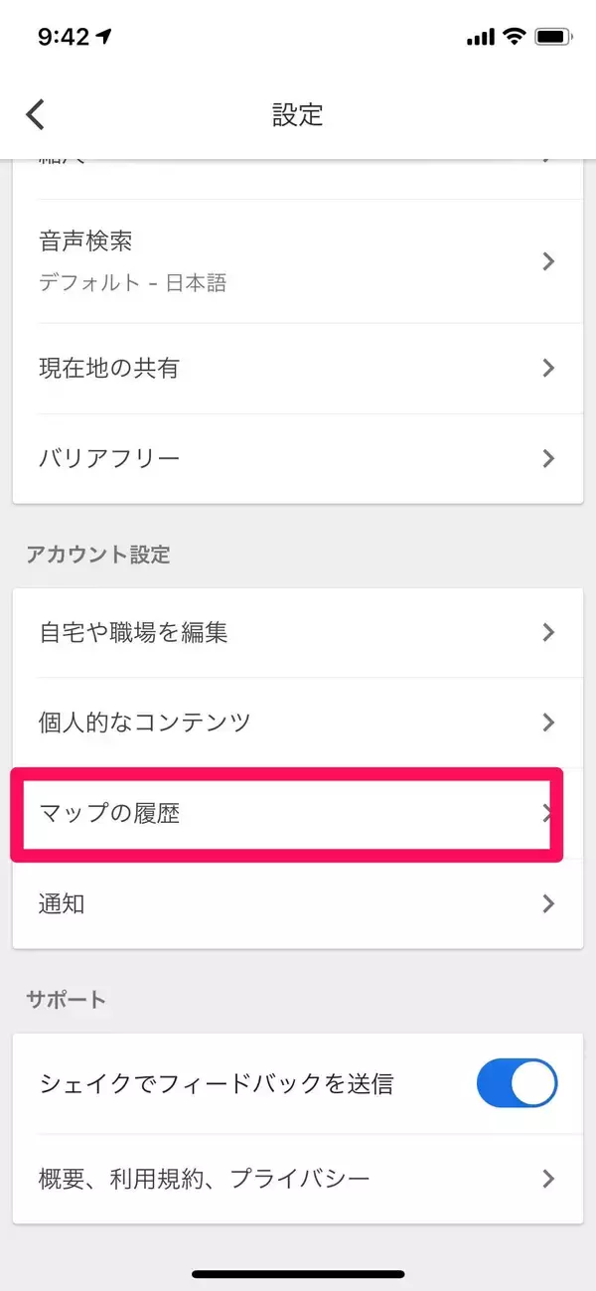Tap chevron beside 通知
596x1291 pixels.
(x=548, y=903)
